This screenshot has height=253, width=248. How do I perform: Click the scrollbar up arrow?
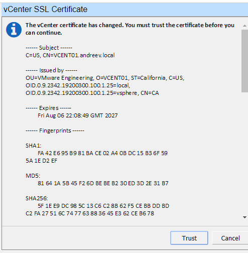click(244, 26)
